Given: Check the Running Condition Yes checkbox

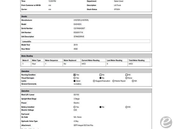Looking at the screenshot, I should point(75,75).
